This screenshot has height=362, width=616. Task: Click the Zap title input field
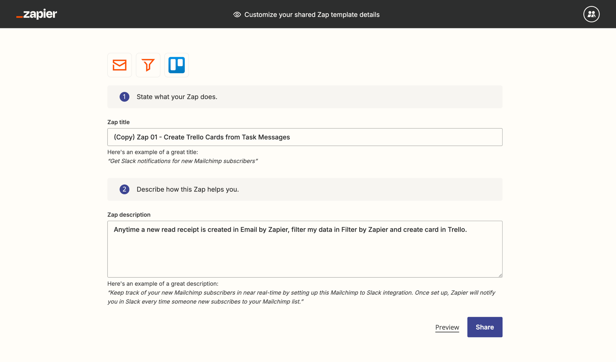(x=305, y=137)
